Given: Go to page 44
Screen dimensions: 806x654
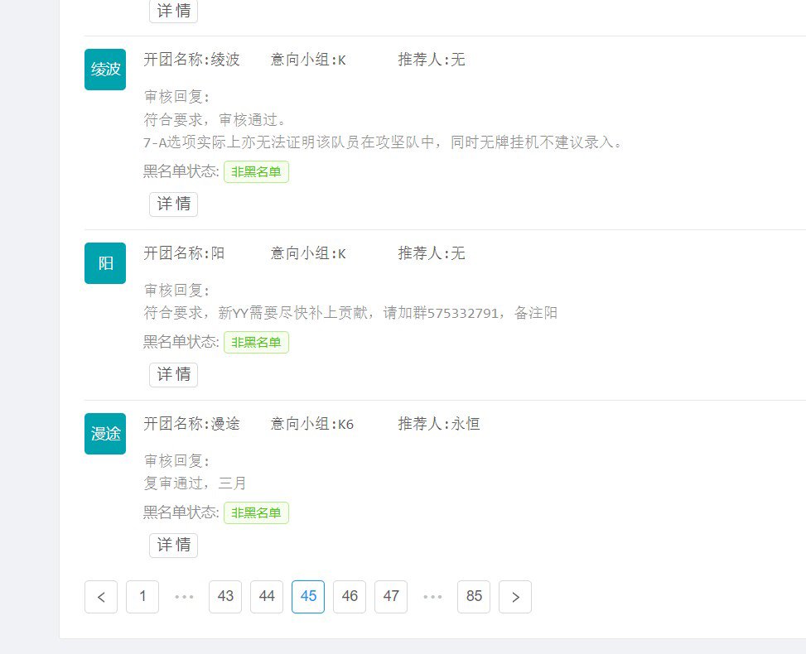Looking at the screenshot, I should [x=267, y=597].
